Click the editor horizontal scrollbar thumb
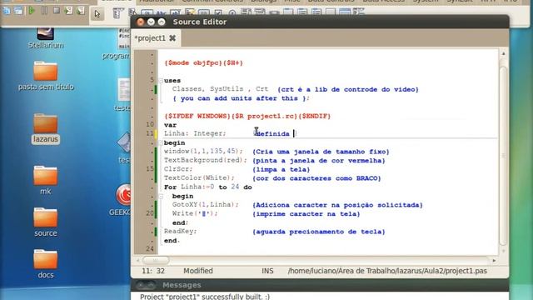533x300 pixels. coord(156,260)
